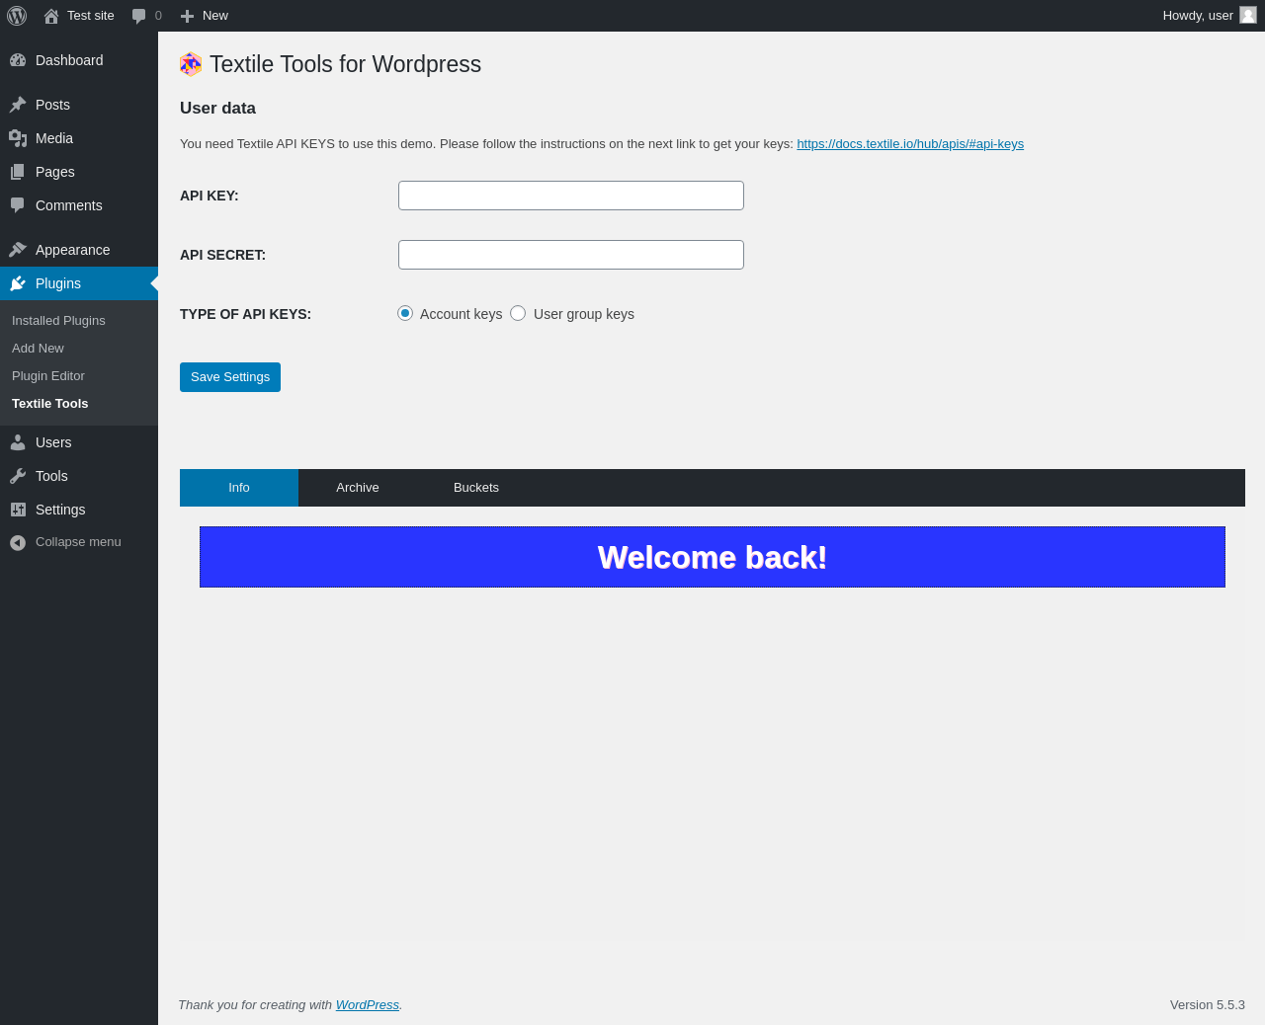Click the Welcome back! banner
Image resolution: width=1265 pixels, height=1025 pixels.
pyautogui.click(x=713, y=557)
